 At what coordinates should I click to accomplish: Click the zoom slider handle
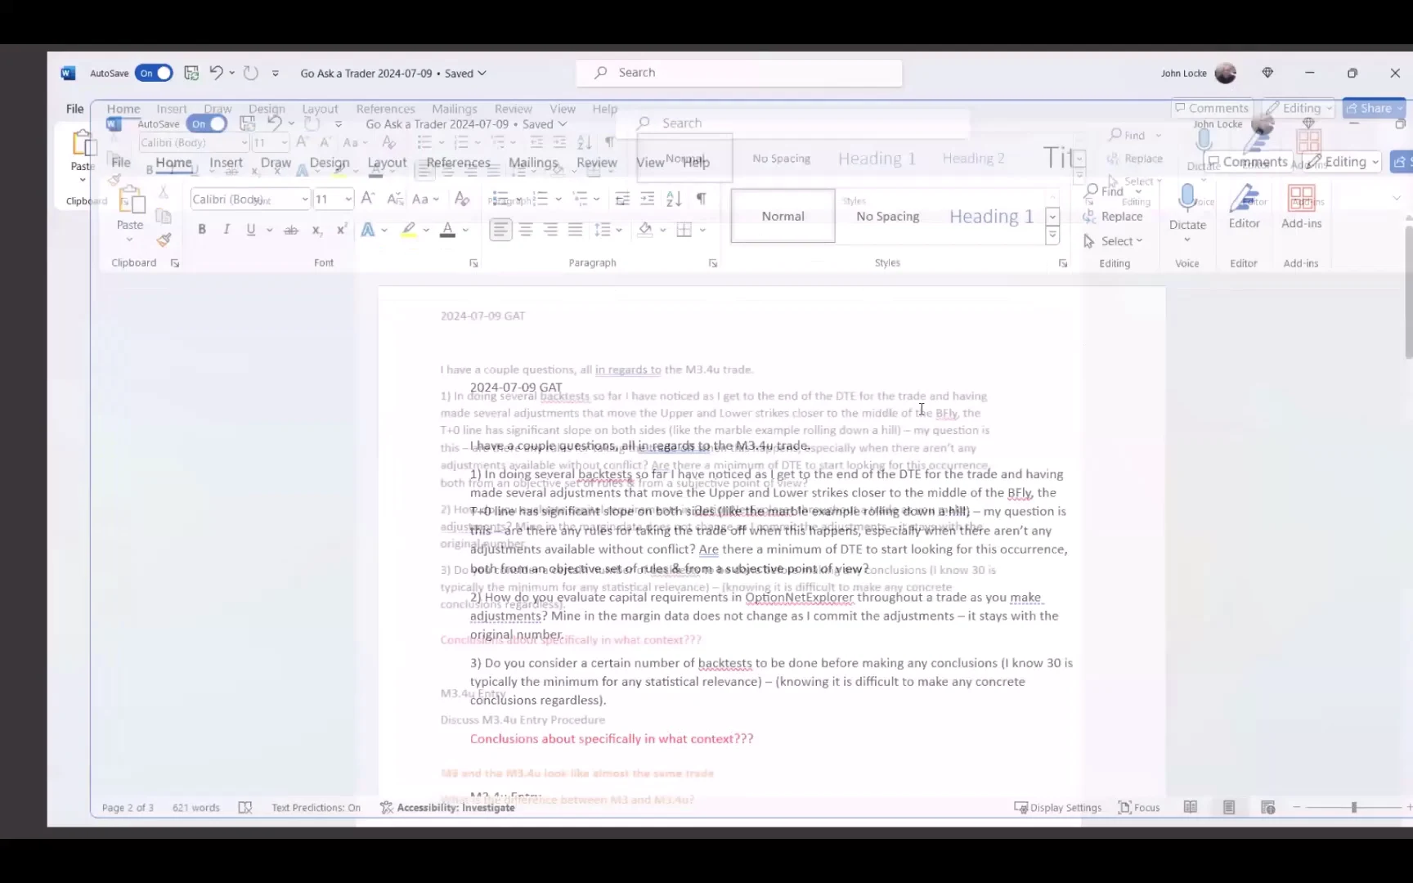(x=1354, y=808)
